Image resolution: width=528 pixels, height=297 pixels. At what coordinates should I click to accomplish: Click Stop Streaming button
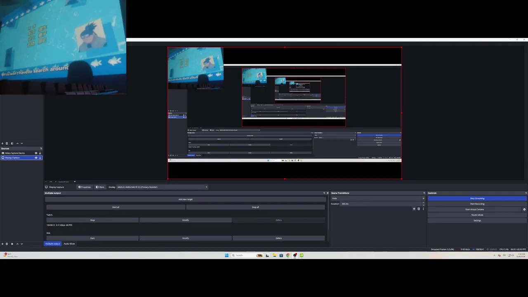coord(477,198)
